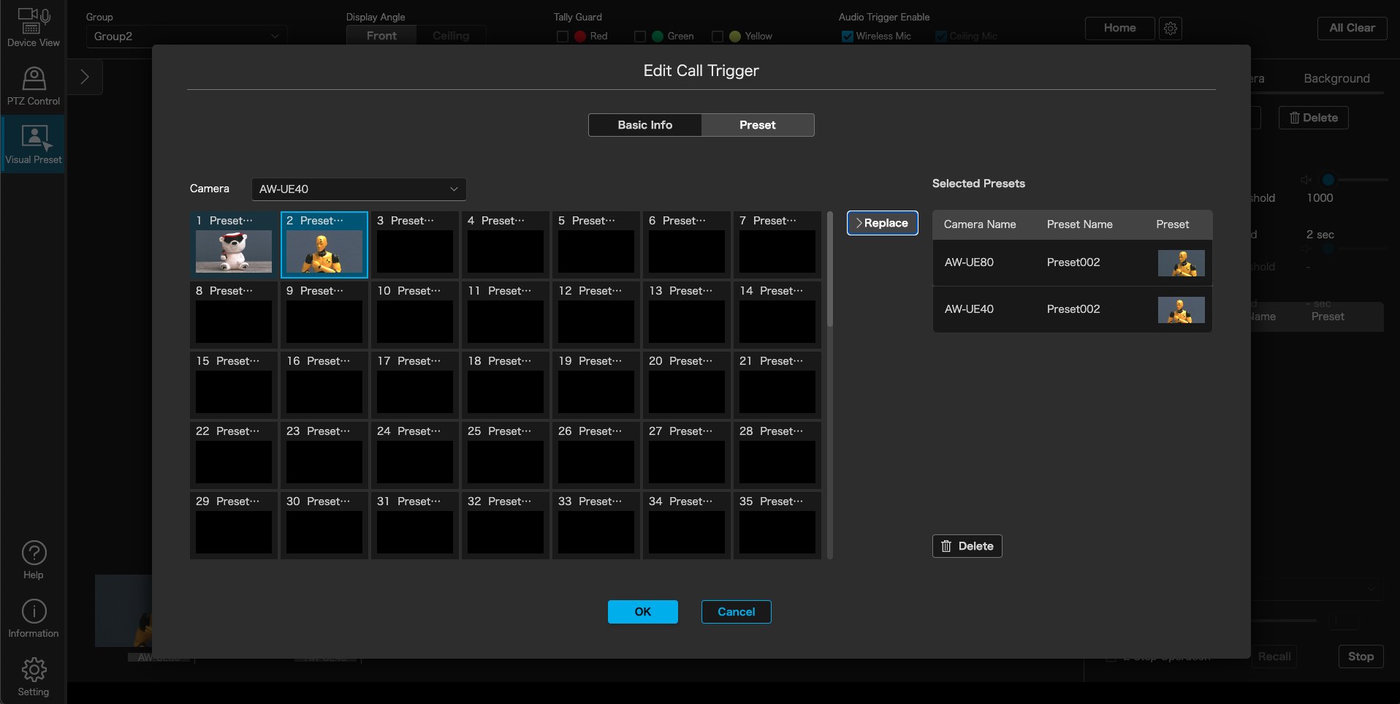Viewport: 1400px width, 704px height.
Task: Click the All Clear button
Action: coord(1353,29)
